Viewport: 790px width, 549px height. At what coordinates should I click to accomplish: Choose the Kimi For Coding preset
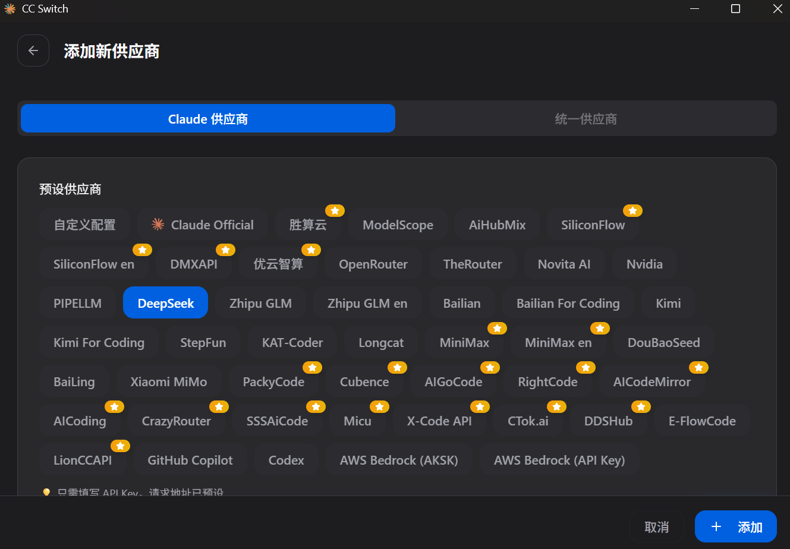pyautogui.click(x=99, y=342)
